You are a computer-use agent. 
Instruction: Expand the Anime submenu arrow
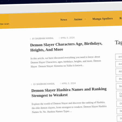coord(85,19)
